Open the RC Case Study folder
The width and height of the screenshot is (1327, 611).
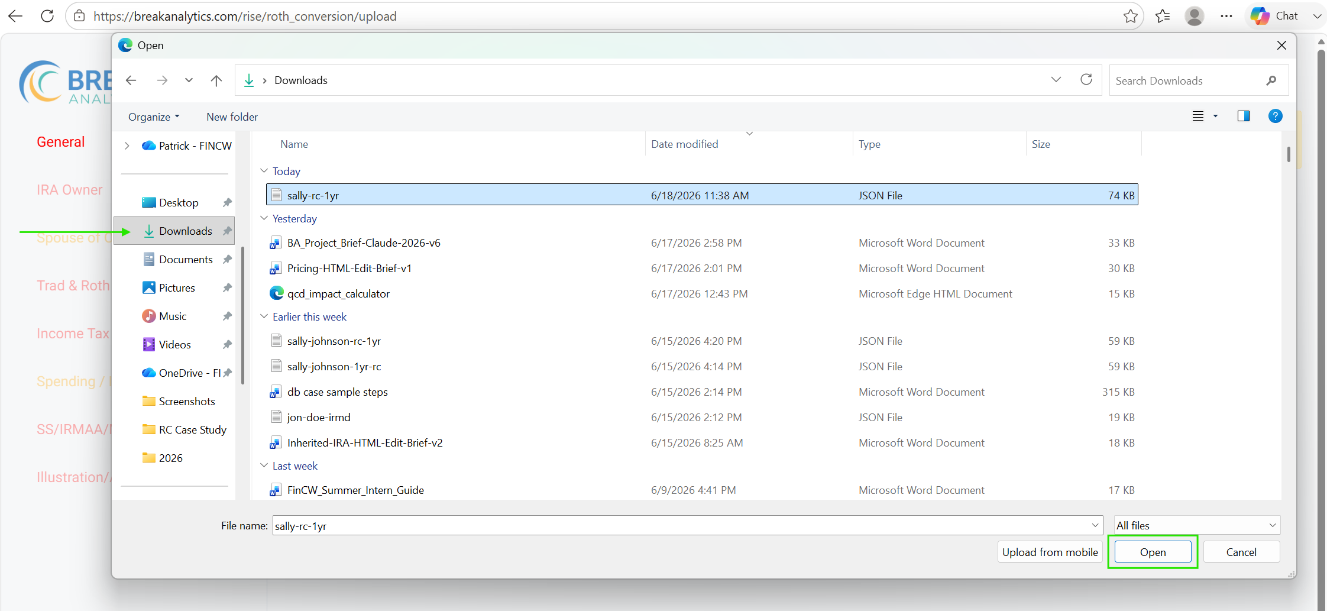193,429
